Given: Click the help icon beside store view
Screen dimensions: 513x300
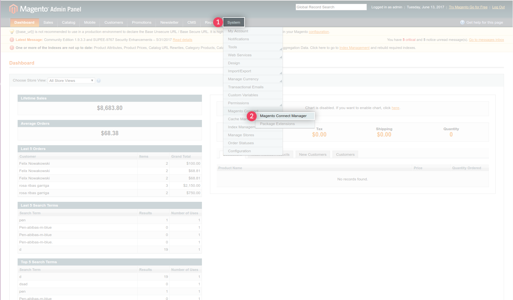Looking at the screenshot, I should tap(99, 81).
